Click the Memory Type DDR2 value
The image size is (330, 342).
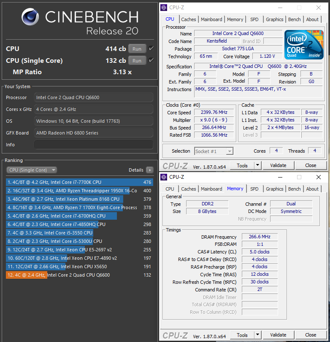click(207, 204)
